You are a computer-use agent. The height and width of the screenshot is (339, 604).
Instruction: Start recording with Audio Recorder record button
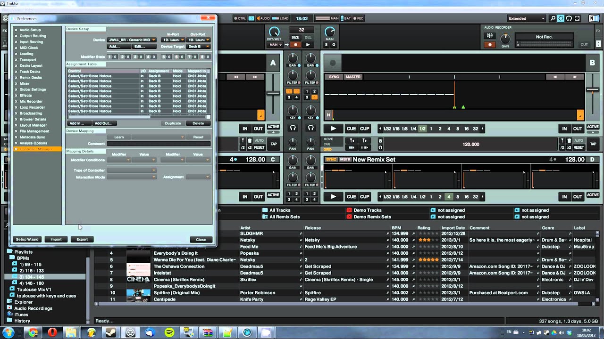[x=489, y=45]
